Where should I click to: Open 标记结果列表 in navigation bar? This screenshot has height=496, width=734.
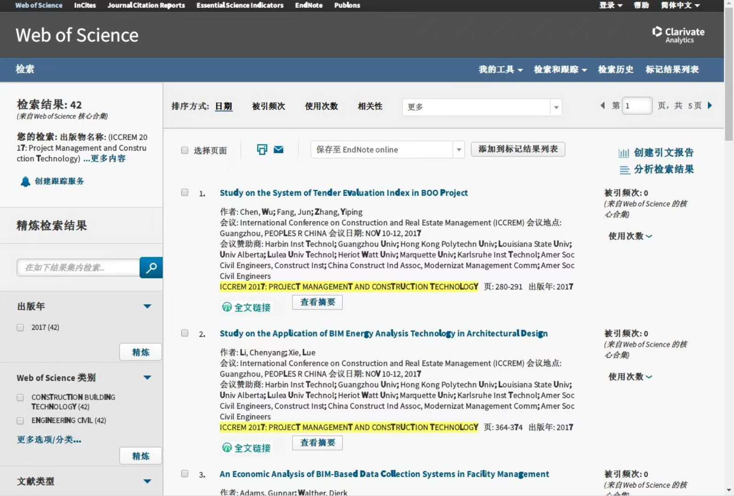[x=672, y=70]
